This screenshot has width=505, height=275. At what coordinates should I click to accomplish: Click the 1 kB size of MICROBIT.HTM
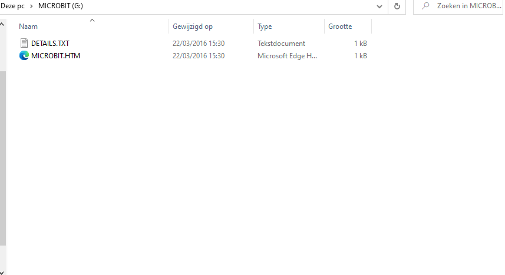click(x=361, y=56)
